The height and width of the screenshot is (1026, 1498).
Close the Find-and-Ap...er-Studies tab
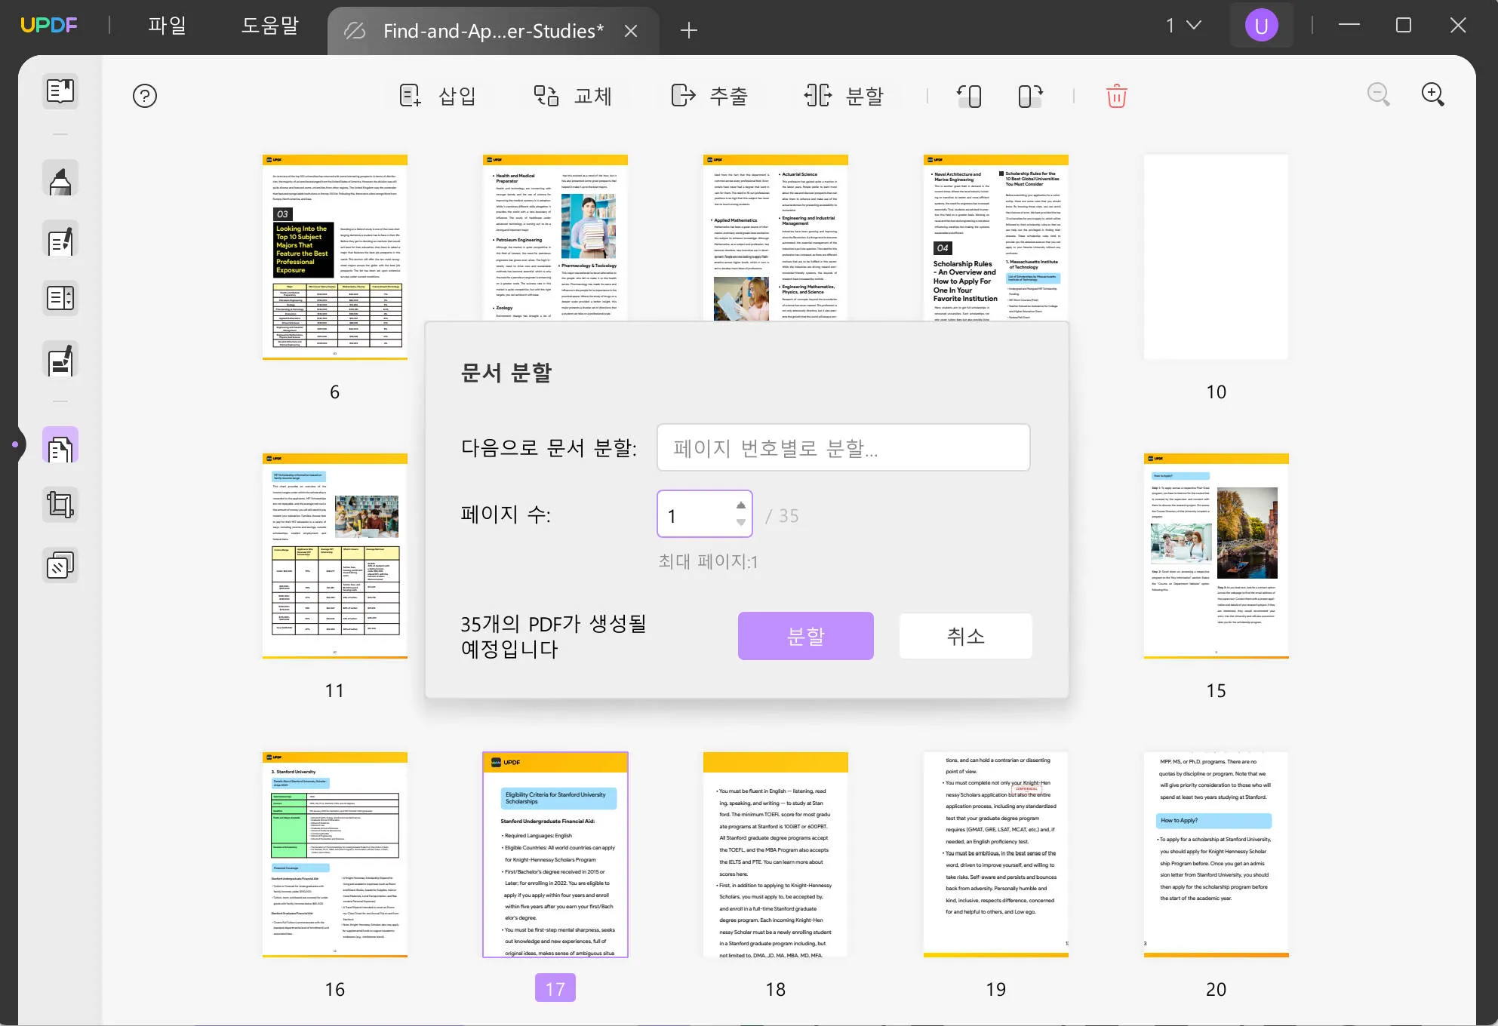click(631, 31)
